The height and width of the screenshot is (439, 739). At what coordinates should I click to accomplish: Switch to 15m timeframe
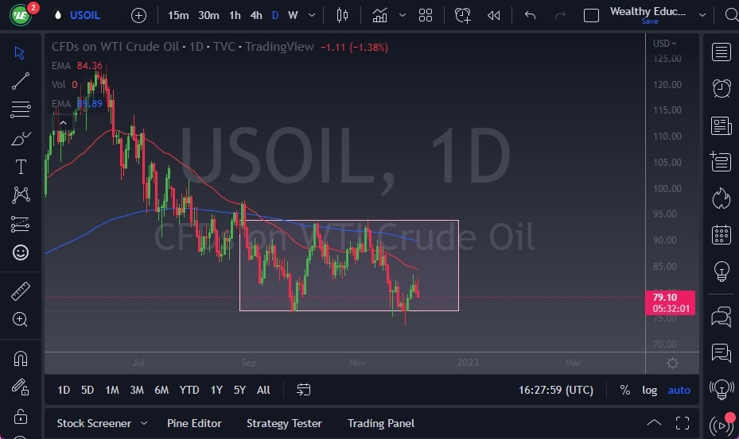point(178,16)
